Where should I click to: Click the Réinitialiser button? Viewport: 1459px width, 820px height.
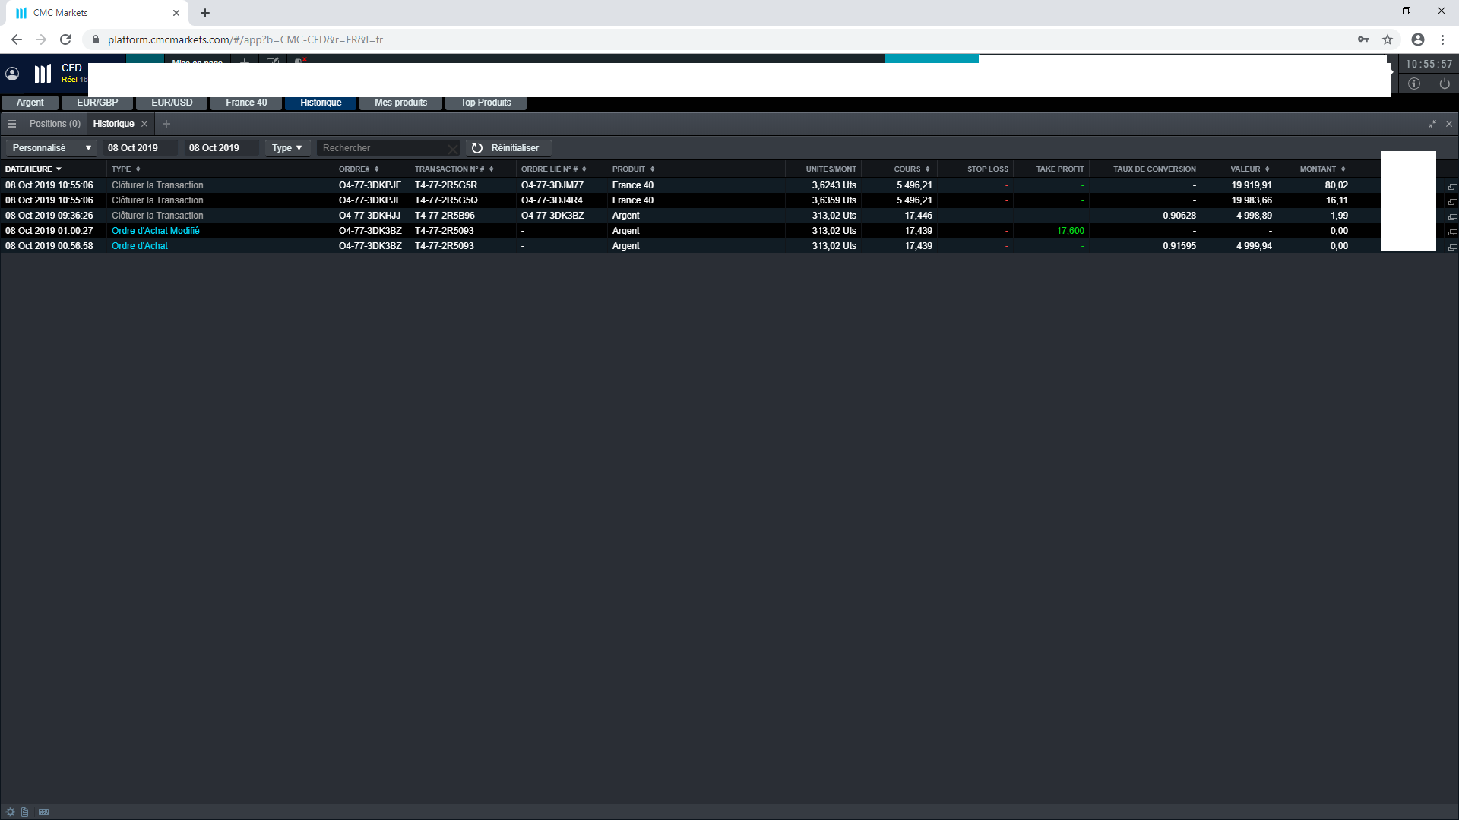[x=507, y=148]
